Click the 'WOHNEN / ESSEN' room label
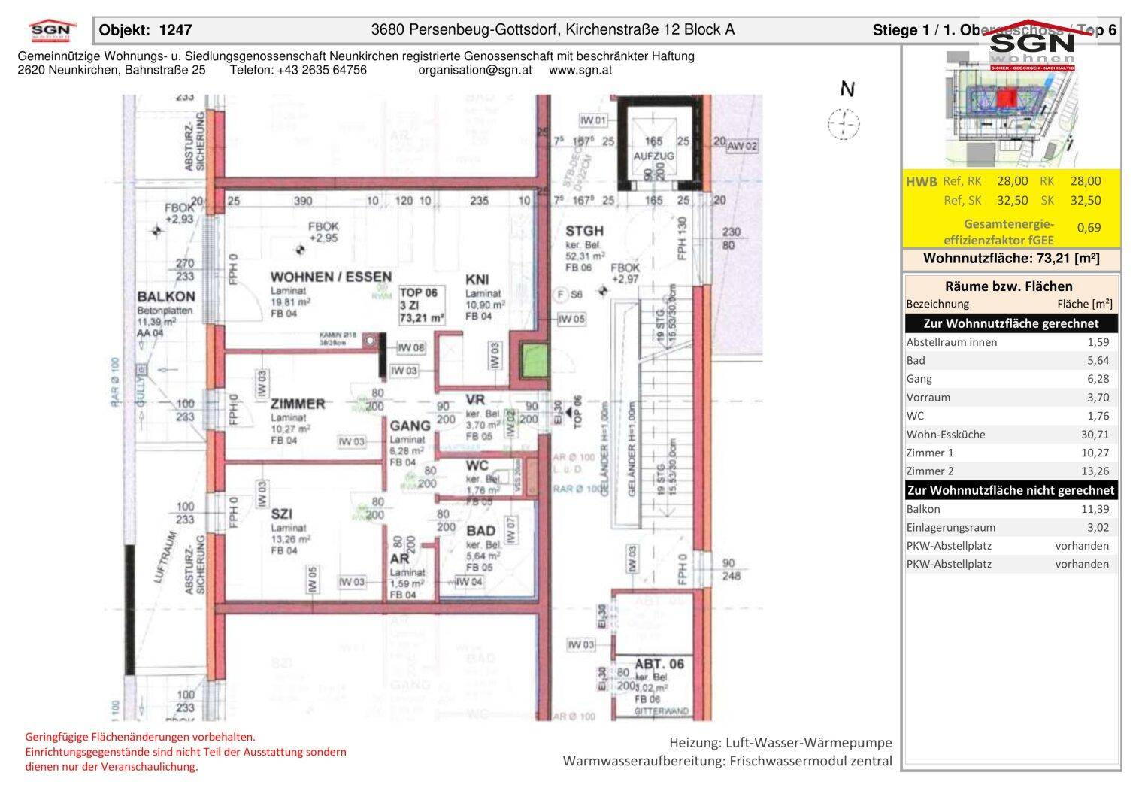Viewport: 1148px width, 812px height. pyautogui.click(x=331, y=277)
